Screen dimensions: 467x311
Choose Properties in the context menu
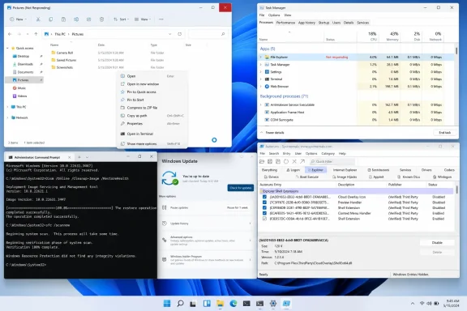pos(152,123)
